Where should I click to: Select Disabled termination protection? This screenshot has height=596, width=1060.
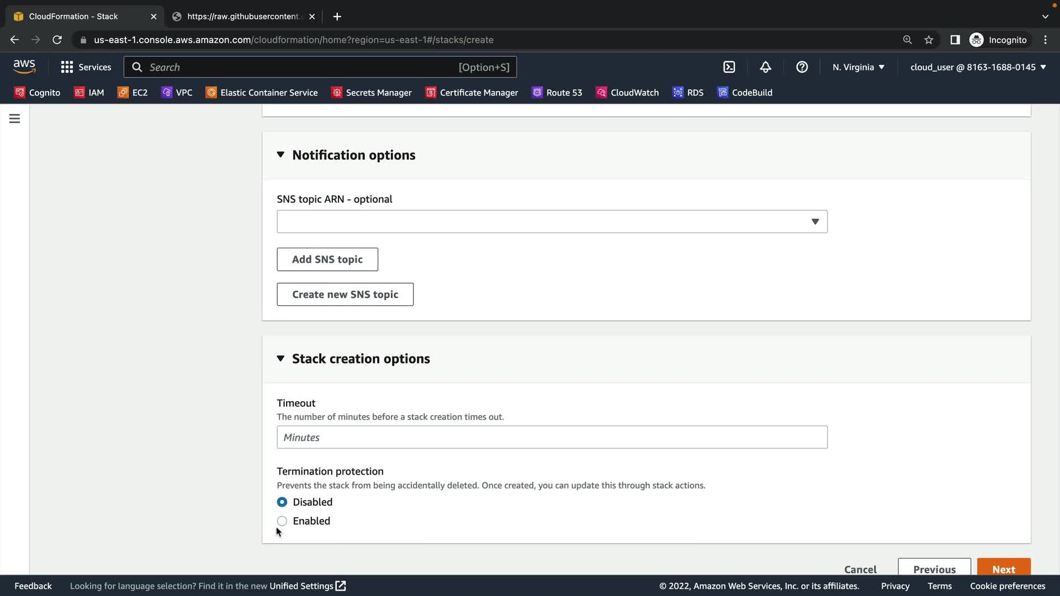(x=282, y=502)
